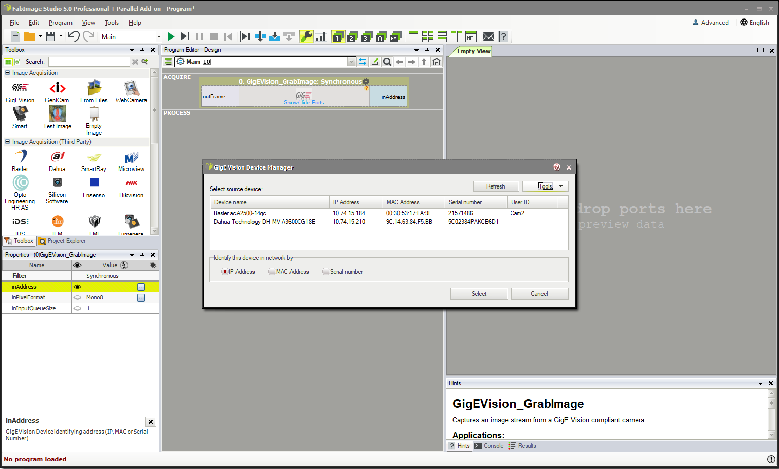Viewport: 779px width, 469px height.
Task: Open the Edit menu
Action: pyautogui.click(x=34, y=23)
